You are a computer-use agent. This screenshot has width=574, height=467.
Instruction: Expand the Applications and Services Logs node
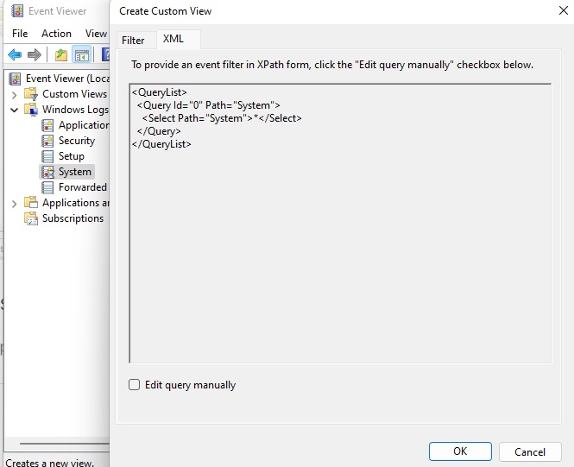pyautogui.click(x=15, y=204)
